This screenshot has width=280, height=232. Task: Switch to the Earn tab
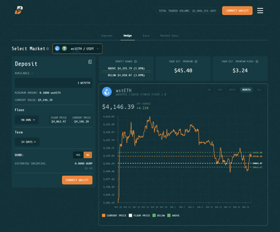146,36
